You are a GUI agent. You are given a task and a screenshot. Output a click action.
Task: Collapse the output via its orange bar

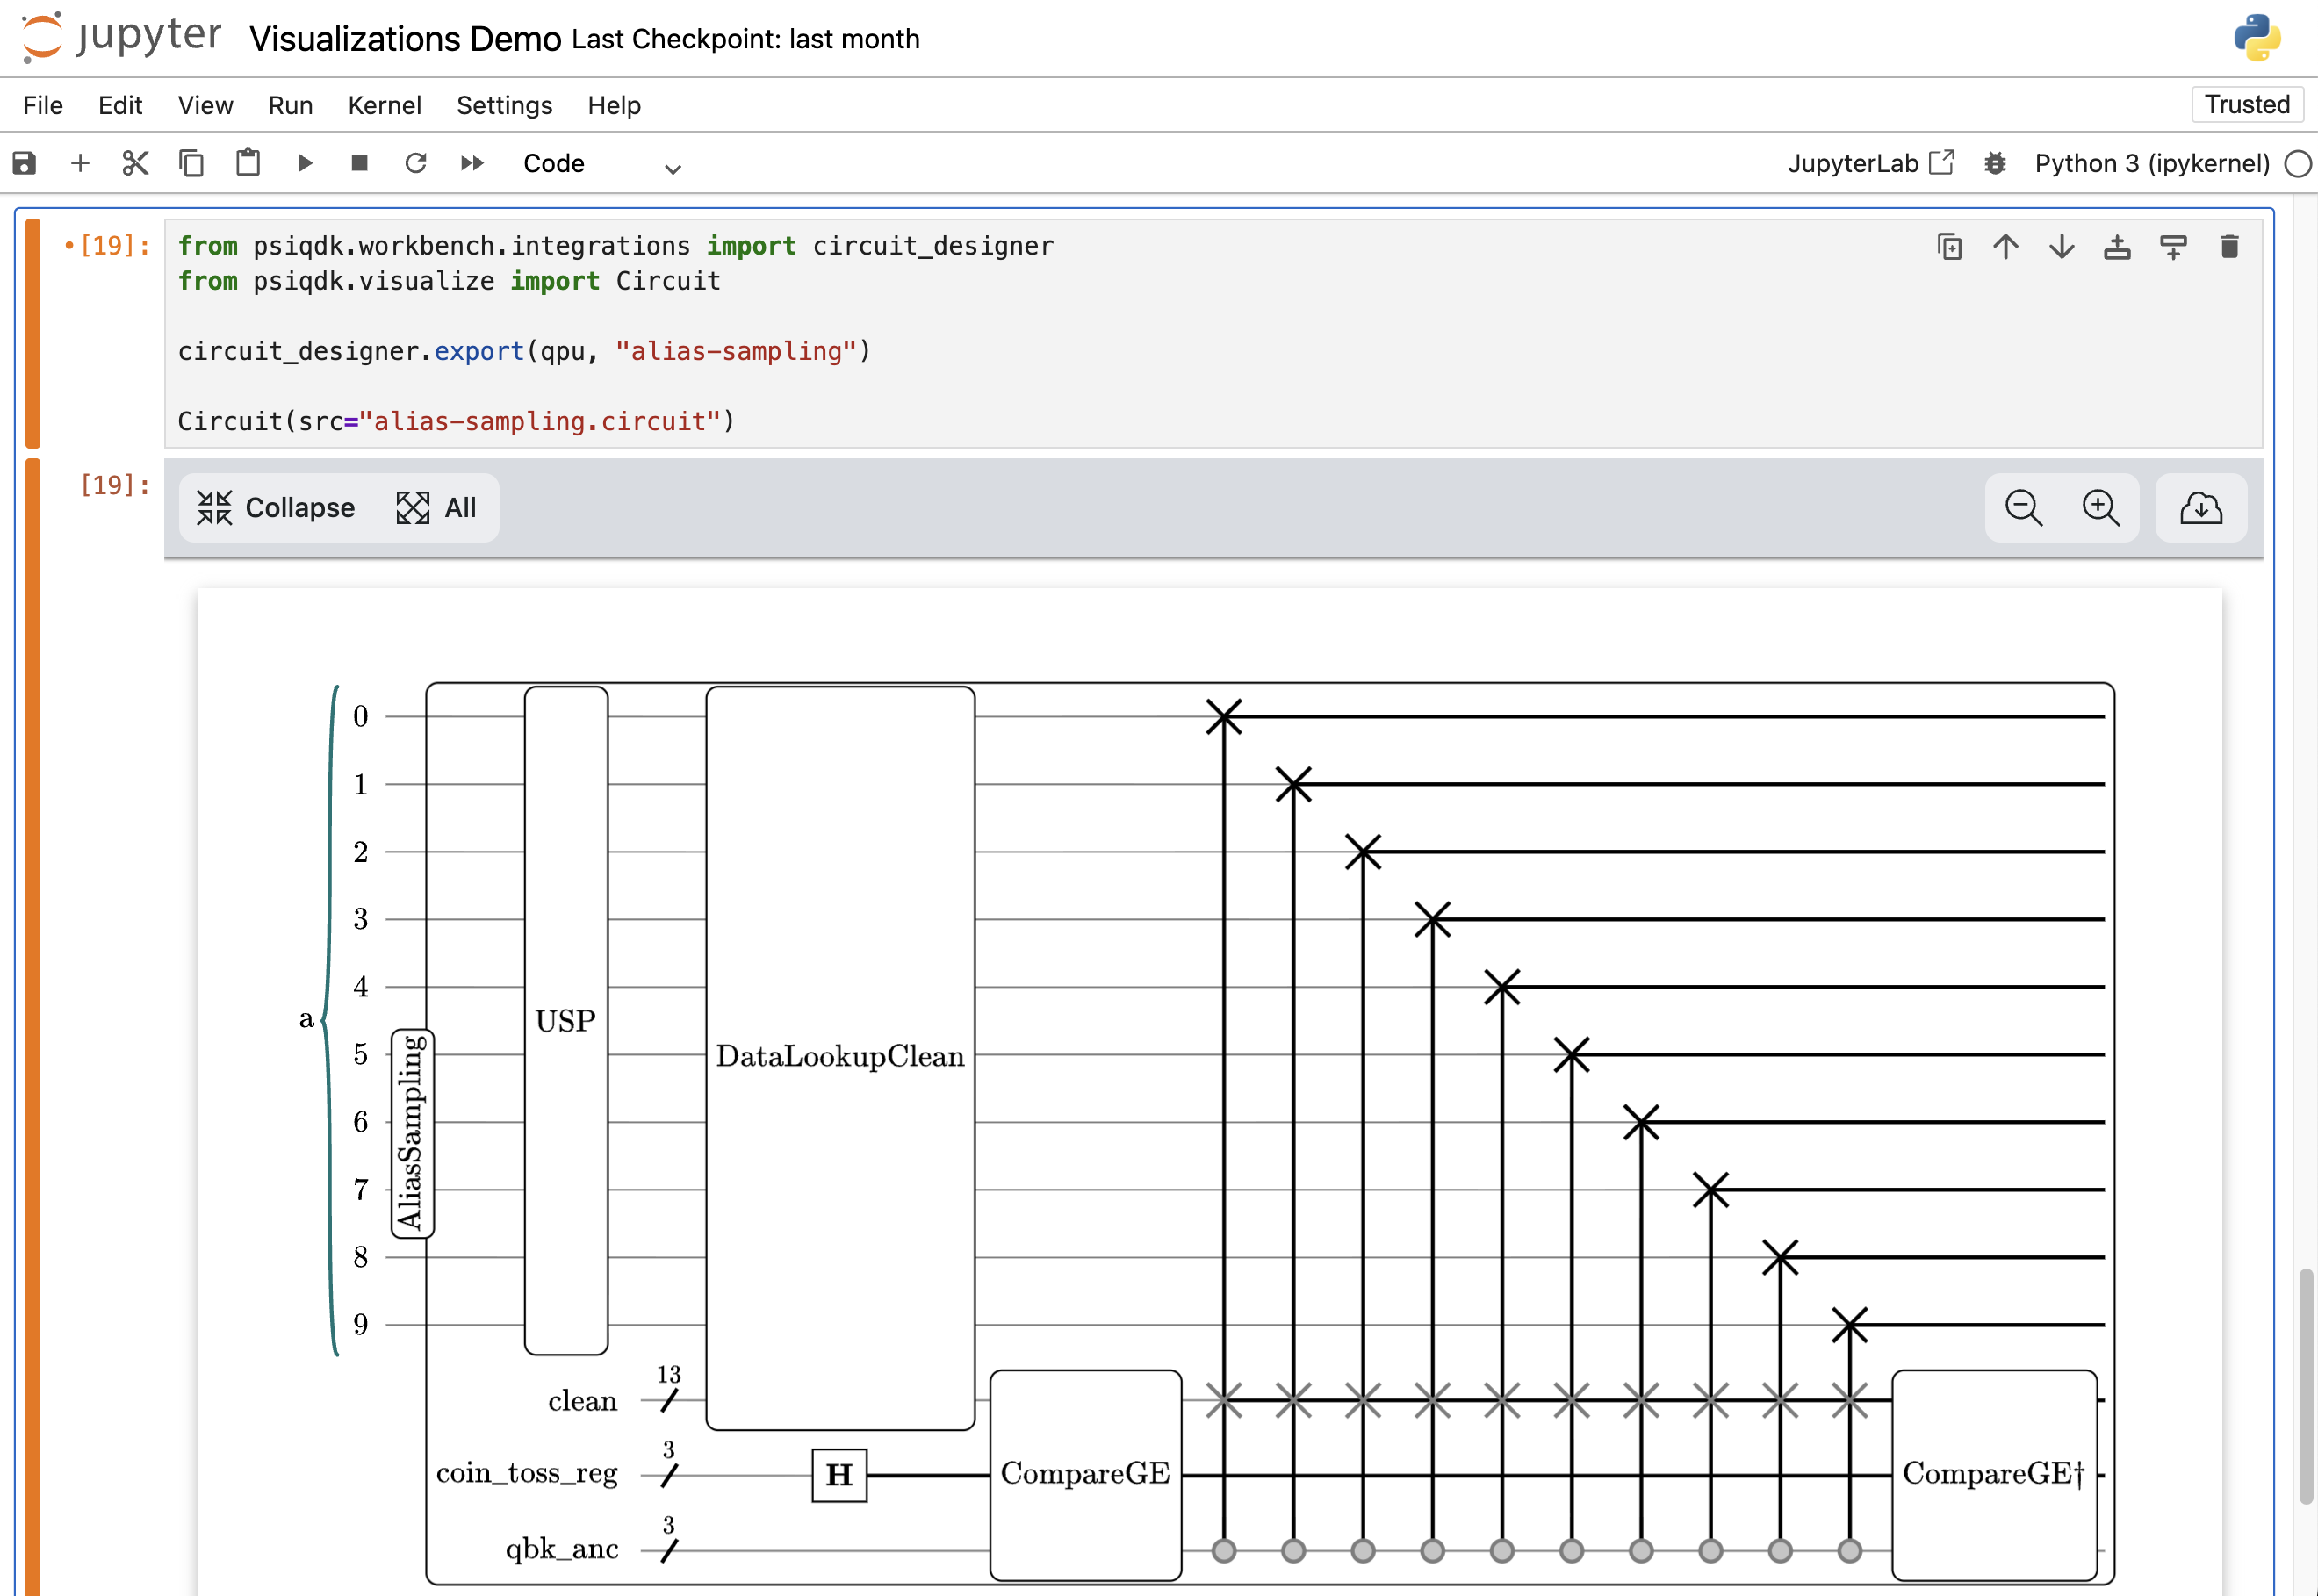click(x=33, y=1026)
